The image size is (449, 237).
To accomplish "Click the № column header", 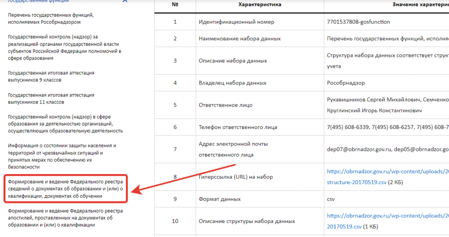I will pos(175,4).
